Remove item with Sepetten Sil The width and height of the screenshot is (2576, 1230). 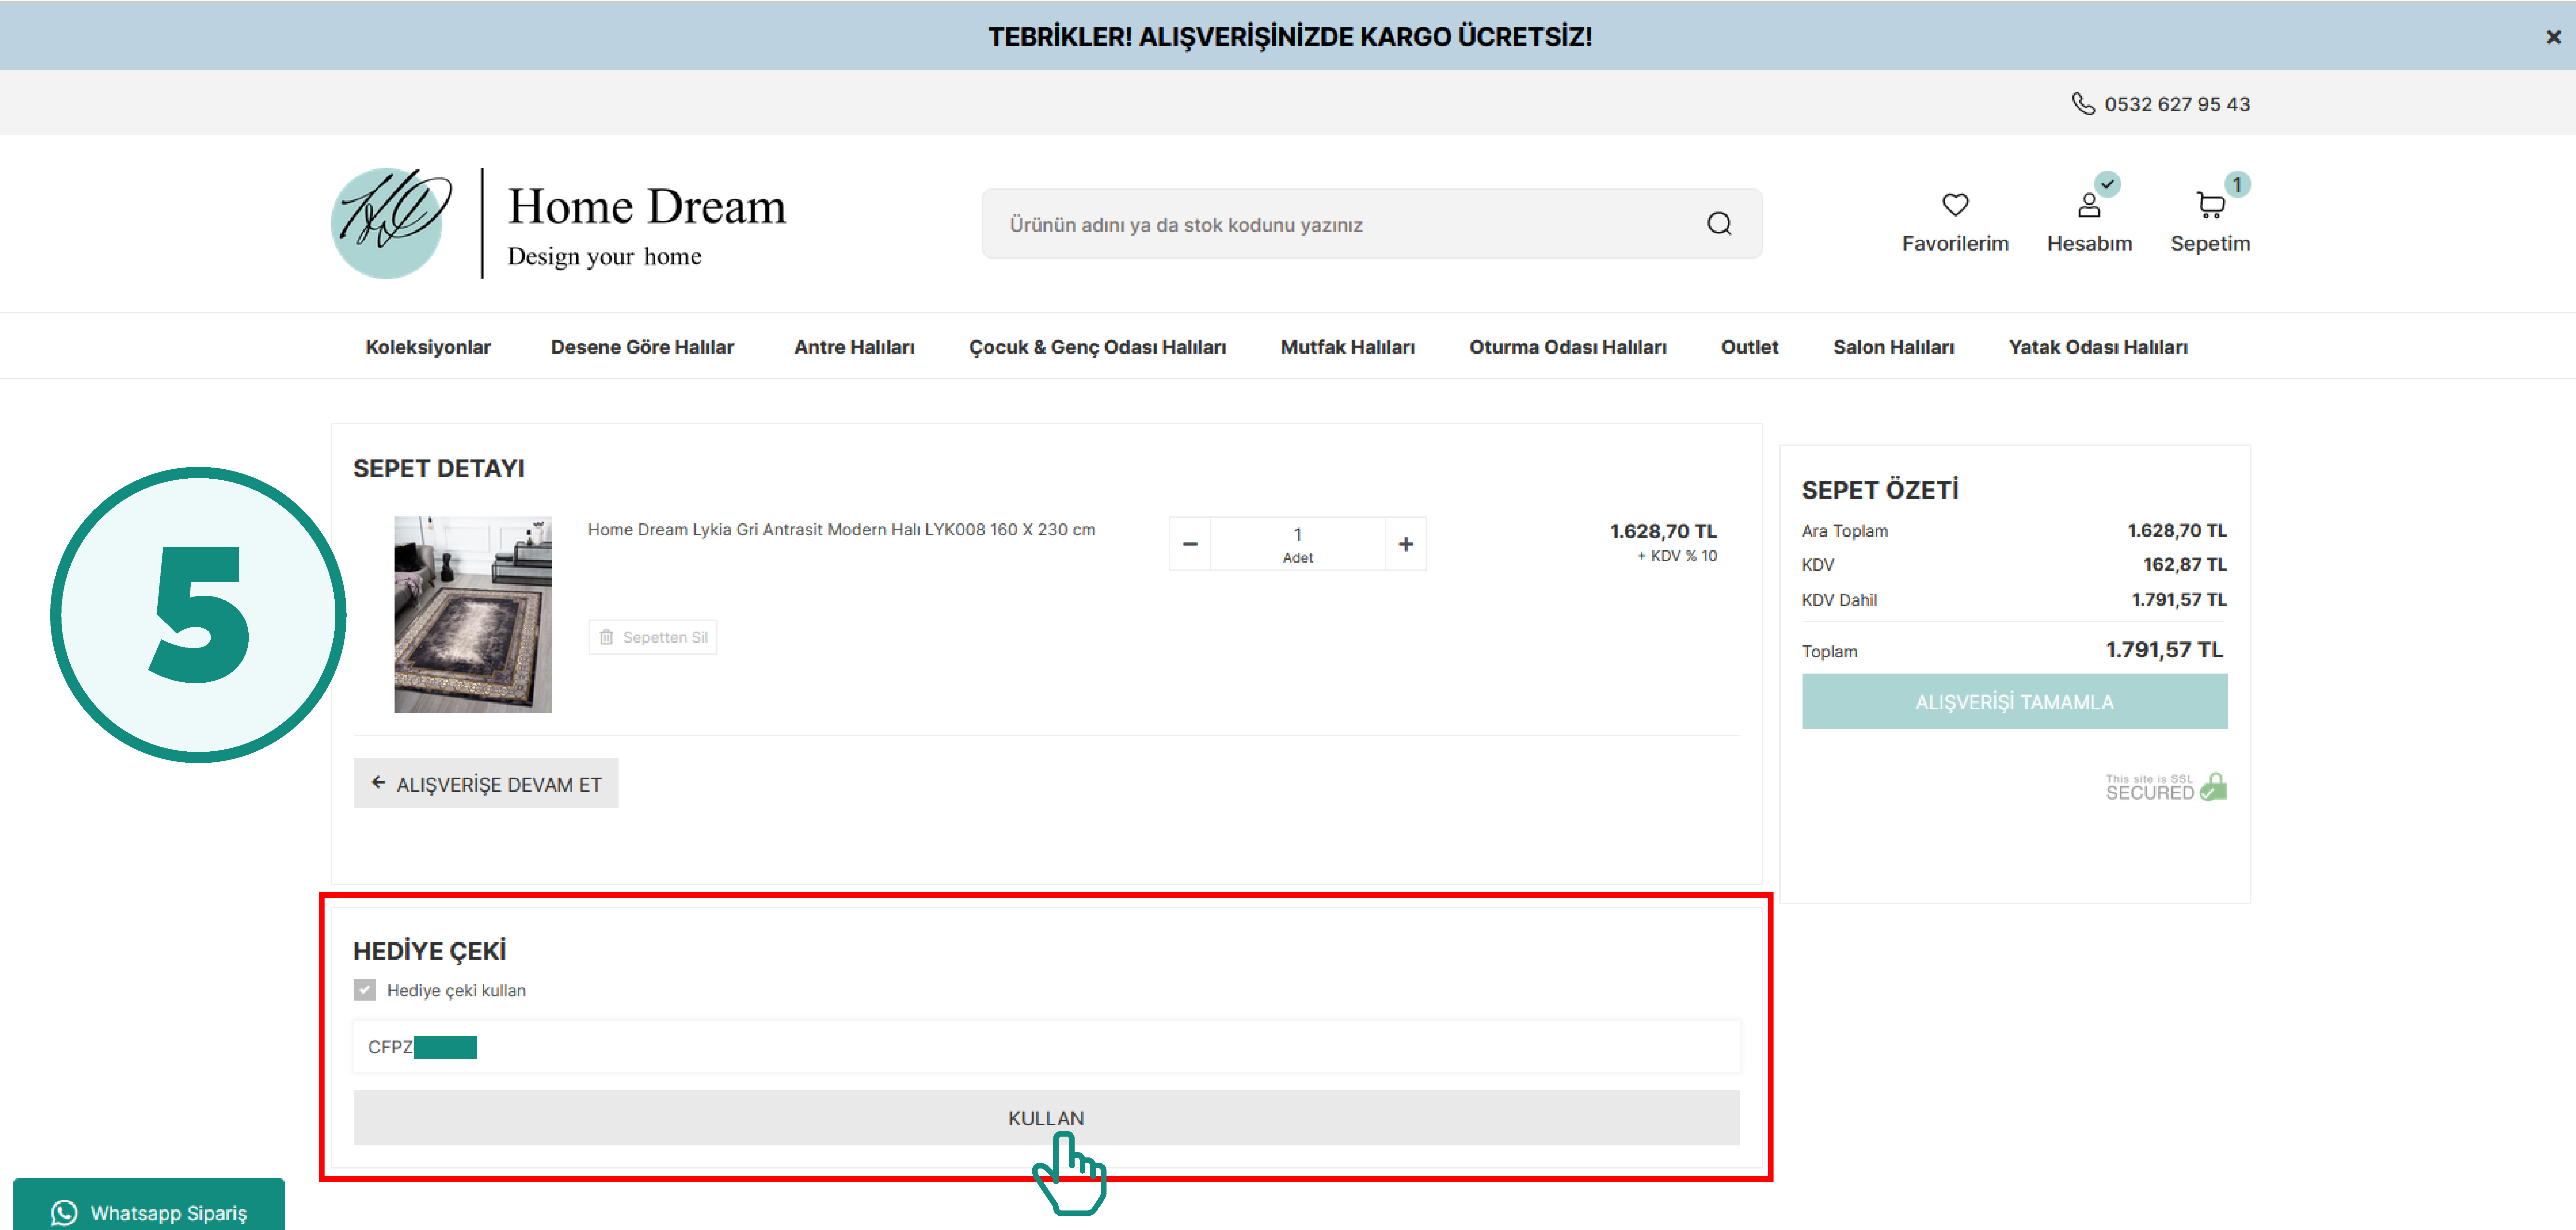(653, 637)
